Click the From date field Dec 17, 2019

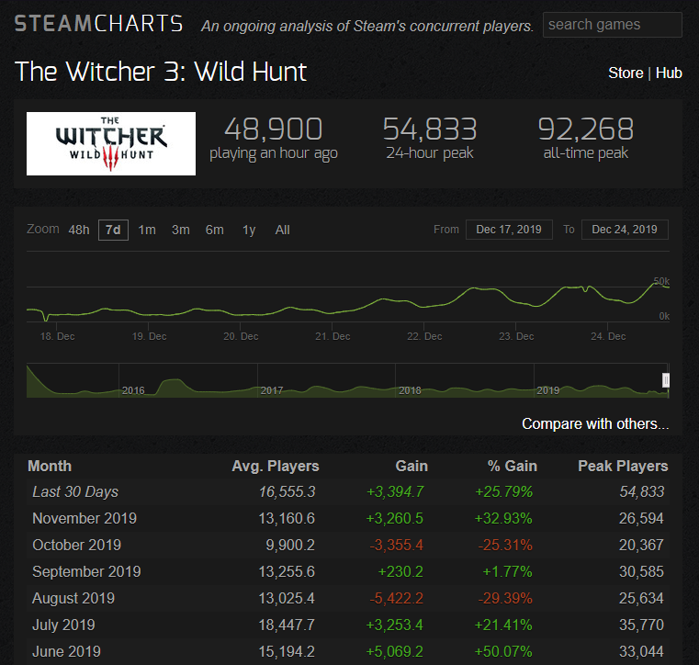509,230
